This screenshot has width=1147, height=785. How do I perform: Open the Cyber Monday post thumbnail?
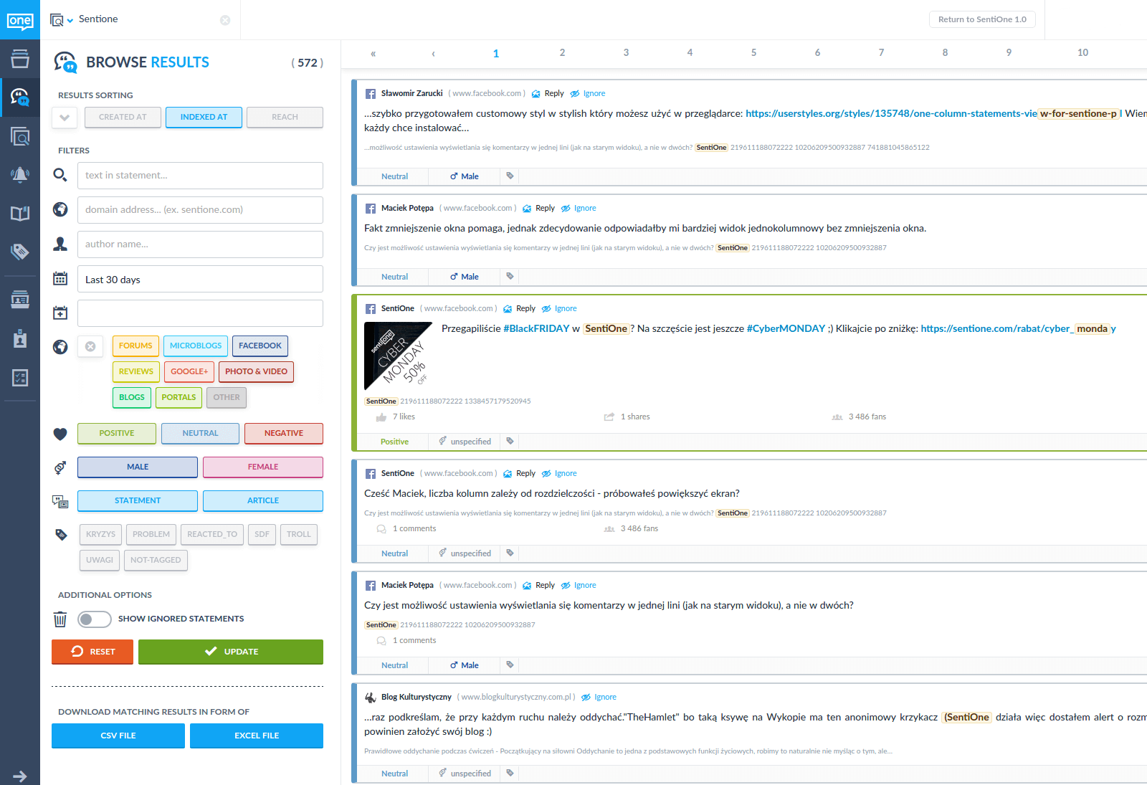[x=399, y=356]
